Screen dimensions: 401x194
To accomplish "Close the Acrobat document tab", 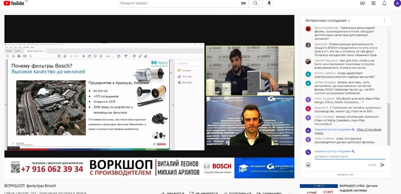I will (45, 51).
